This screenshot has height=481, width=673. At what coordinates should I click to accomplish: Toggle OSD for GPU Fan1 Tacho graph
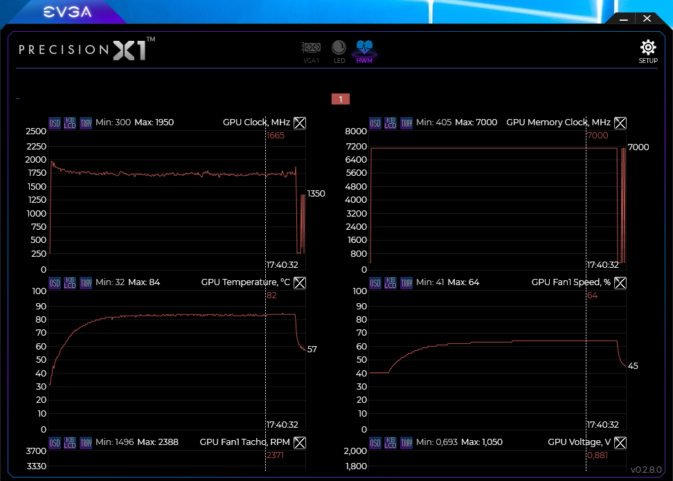point(55,442)
